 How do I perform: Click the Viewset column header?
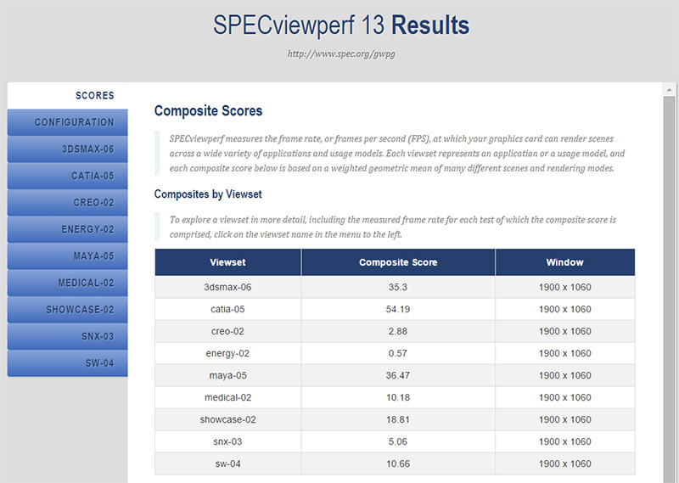click(x=227, y=262)
